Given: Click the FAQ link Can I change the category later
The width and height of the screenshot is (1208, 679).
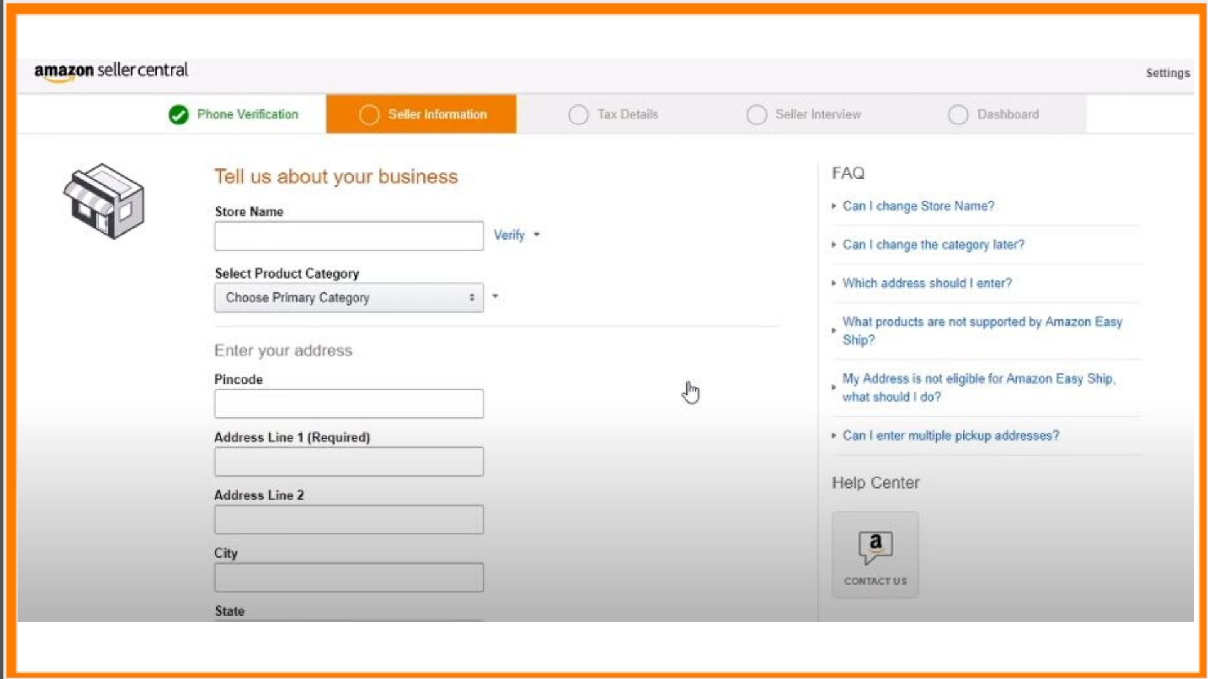Looking at the screenshot, I should coord(934,244).
